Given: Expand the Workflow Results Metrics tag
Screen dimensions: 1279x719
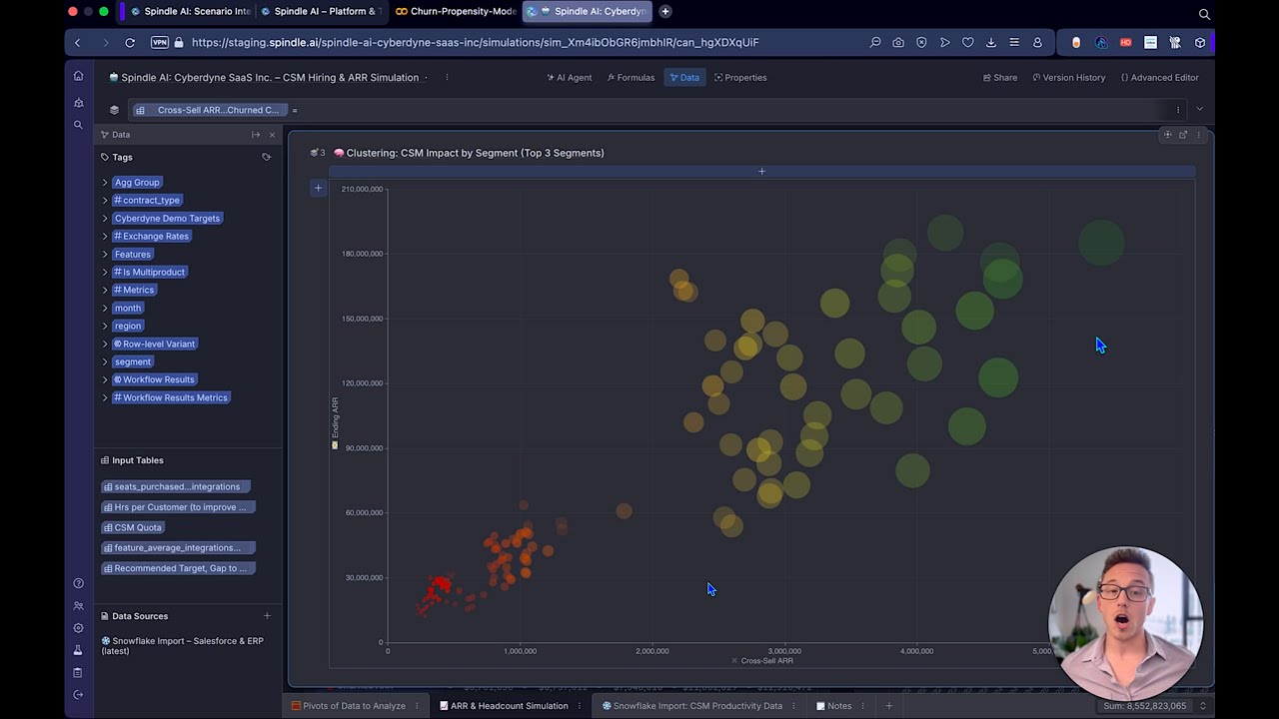Looking at the screenshot, I should 105,398.
